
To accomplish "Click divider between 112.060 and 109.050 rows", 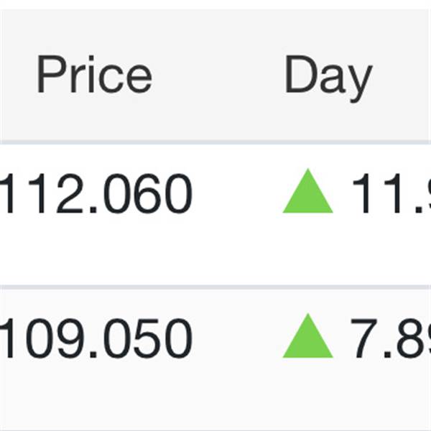I will [215, 287].
